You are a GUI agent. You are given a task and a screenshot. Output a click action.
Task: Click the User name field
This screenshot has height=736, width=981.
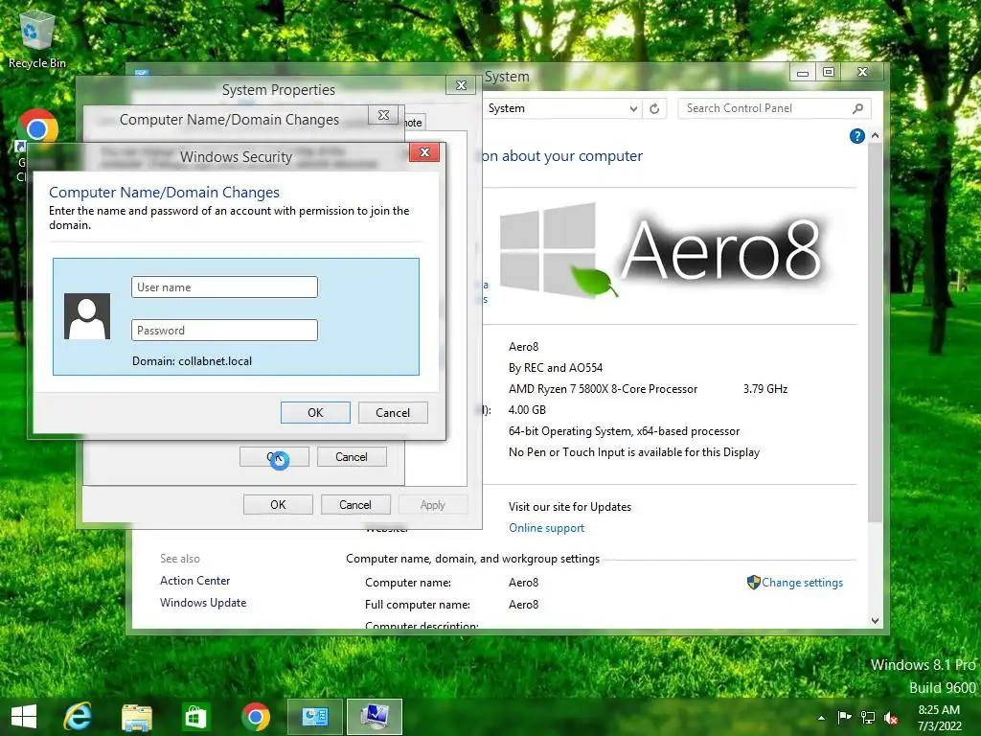224,287
